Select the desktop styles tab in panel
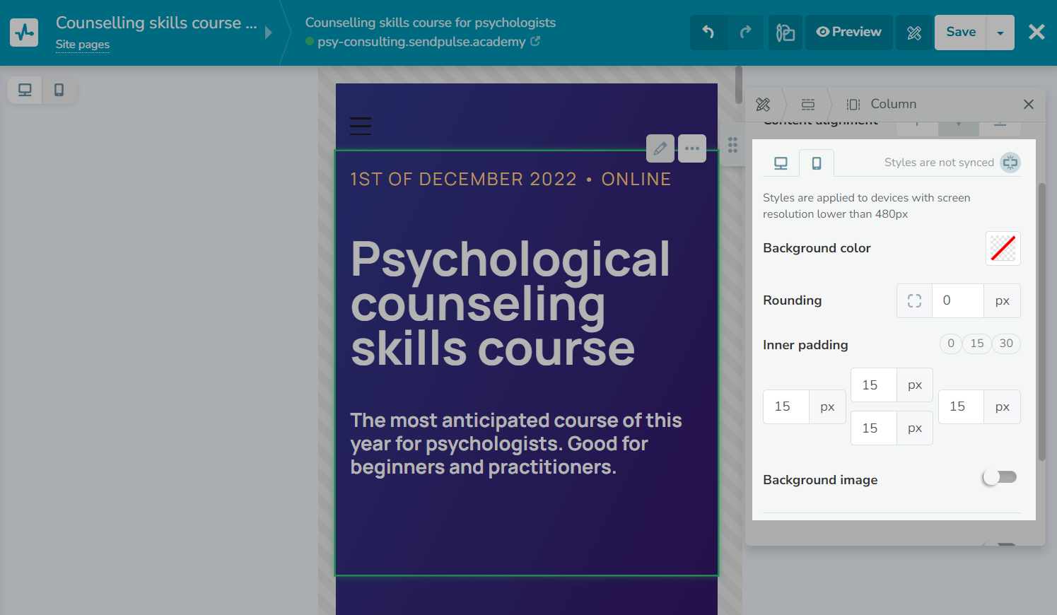 781,163
